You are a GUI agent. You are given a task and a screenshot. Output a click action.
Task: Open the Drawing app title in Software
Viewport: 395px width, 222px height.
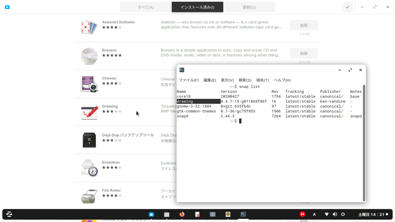110,106
